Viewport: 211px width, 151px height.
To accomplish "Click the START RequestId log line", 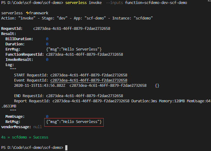I will 71,75.
